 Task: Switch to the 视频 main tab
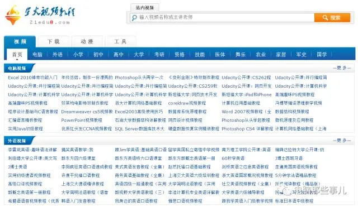click(20, 41)
